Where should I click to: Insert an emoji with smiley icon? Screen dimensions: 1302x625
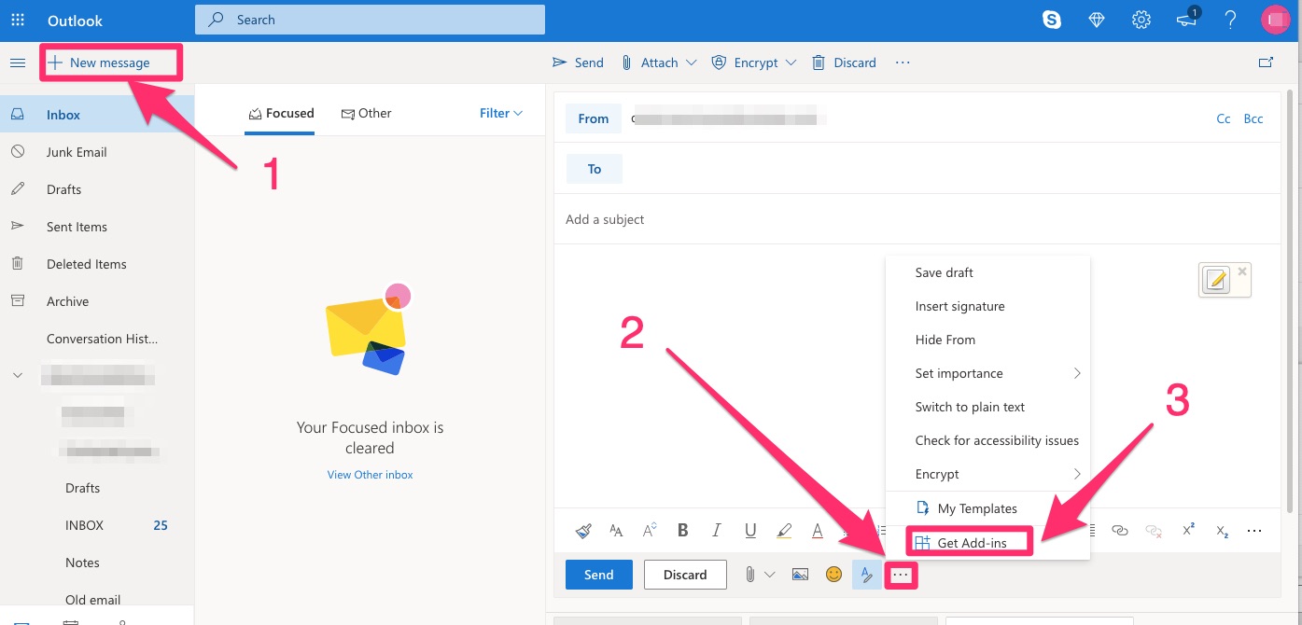coord(833,575)
